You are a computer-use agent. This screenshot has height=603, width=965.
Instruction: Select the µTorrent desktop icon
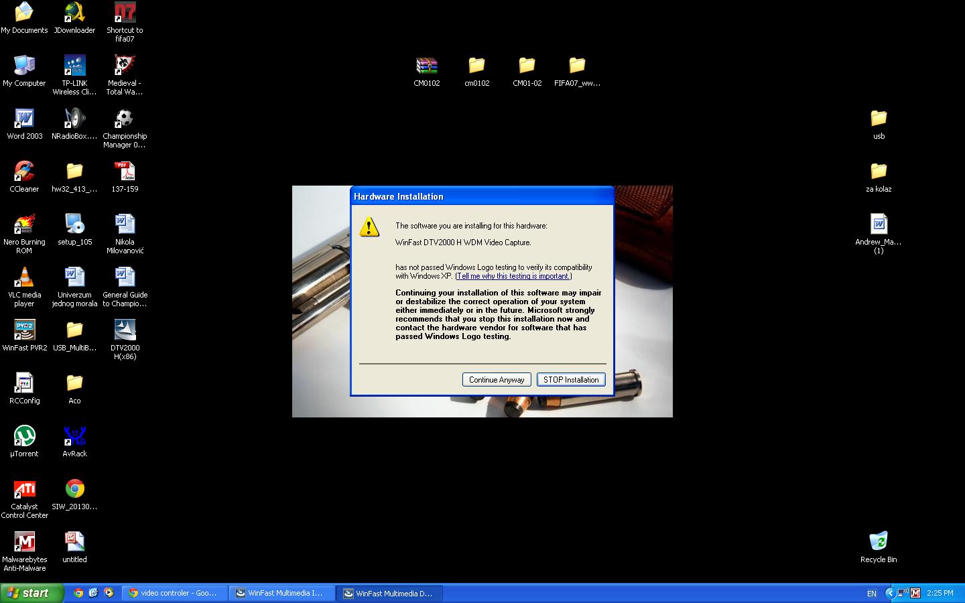click(24, 442)
